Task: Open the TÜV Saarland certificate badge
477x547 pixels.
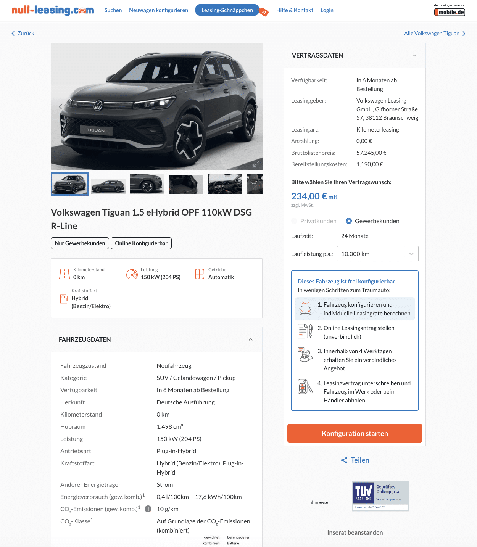Action: tap(380, 496)
